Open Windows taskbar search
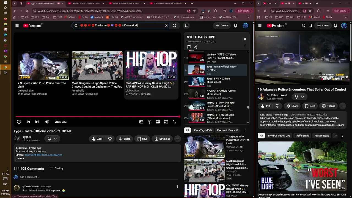352x198 pixels. pyautogui.click(x=5, y=8)
